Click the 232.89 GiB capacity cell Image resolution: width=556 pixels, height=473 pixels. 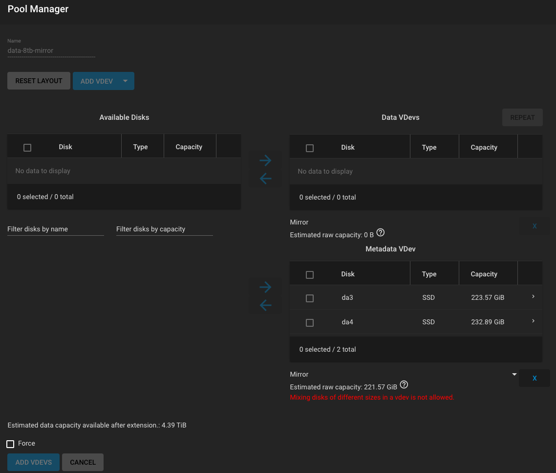[488, 322]
